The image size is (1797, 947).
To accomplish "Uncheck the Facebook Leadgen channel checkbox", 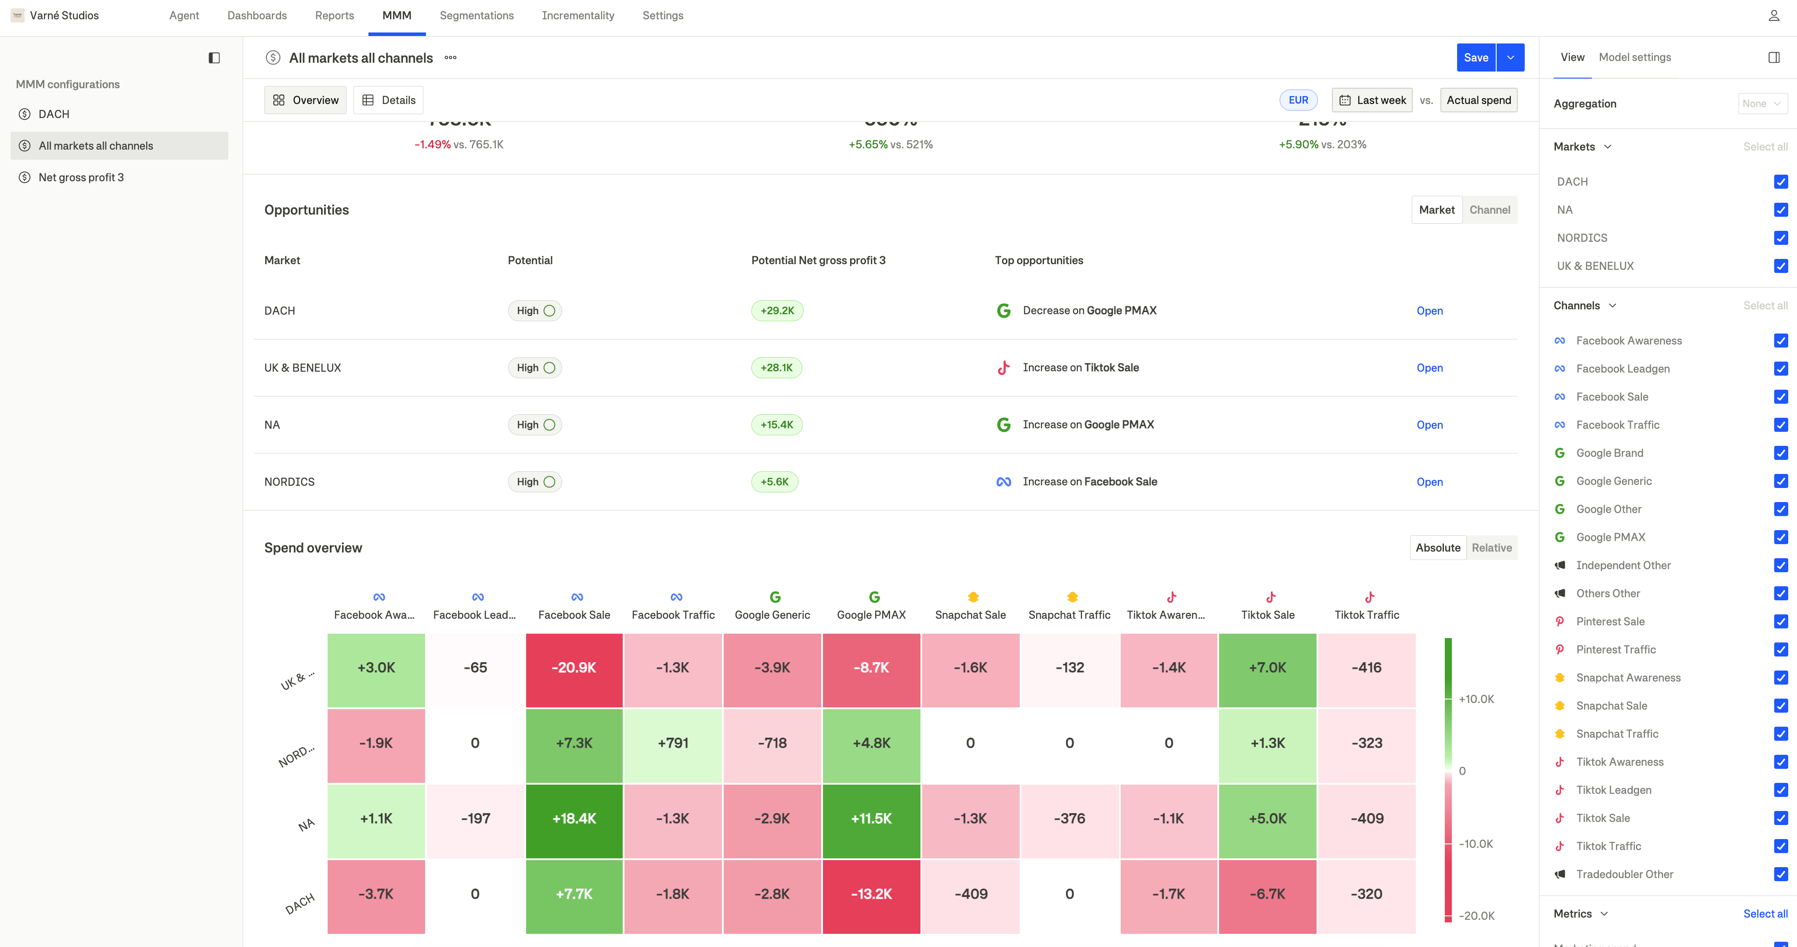I will click(1780, 369).
